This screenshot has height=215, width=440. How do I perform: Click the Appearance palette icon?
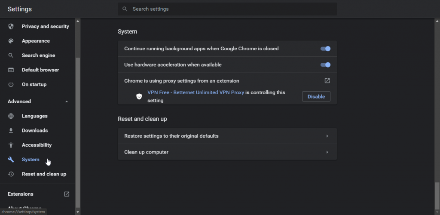coord(11,41)
